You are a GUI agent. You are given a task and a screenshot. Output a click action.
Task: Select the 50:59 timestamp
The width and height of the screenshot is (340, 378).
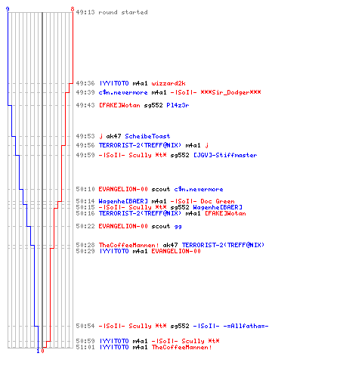click(85, 341)
